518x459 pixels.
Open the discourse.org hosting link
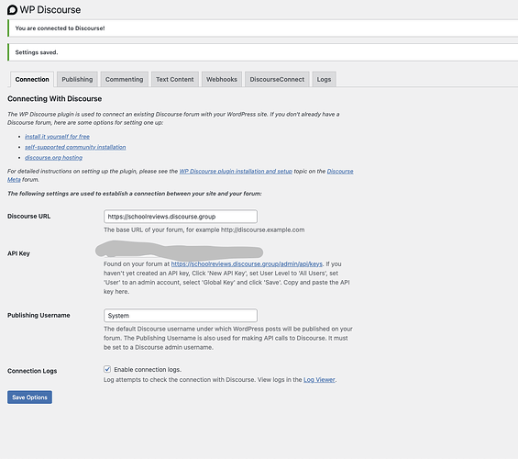tap(53, 157)
